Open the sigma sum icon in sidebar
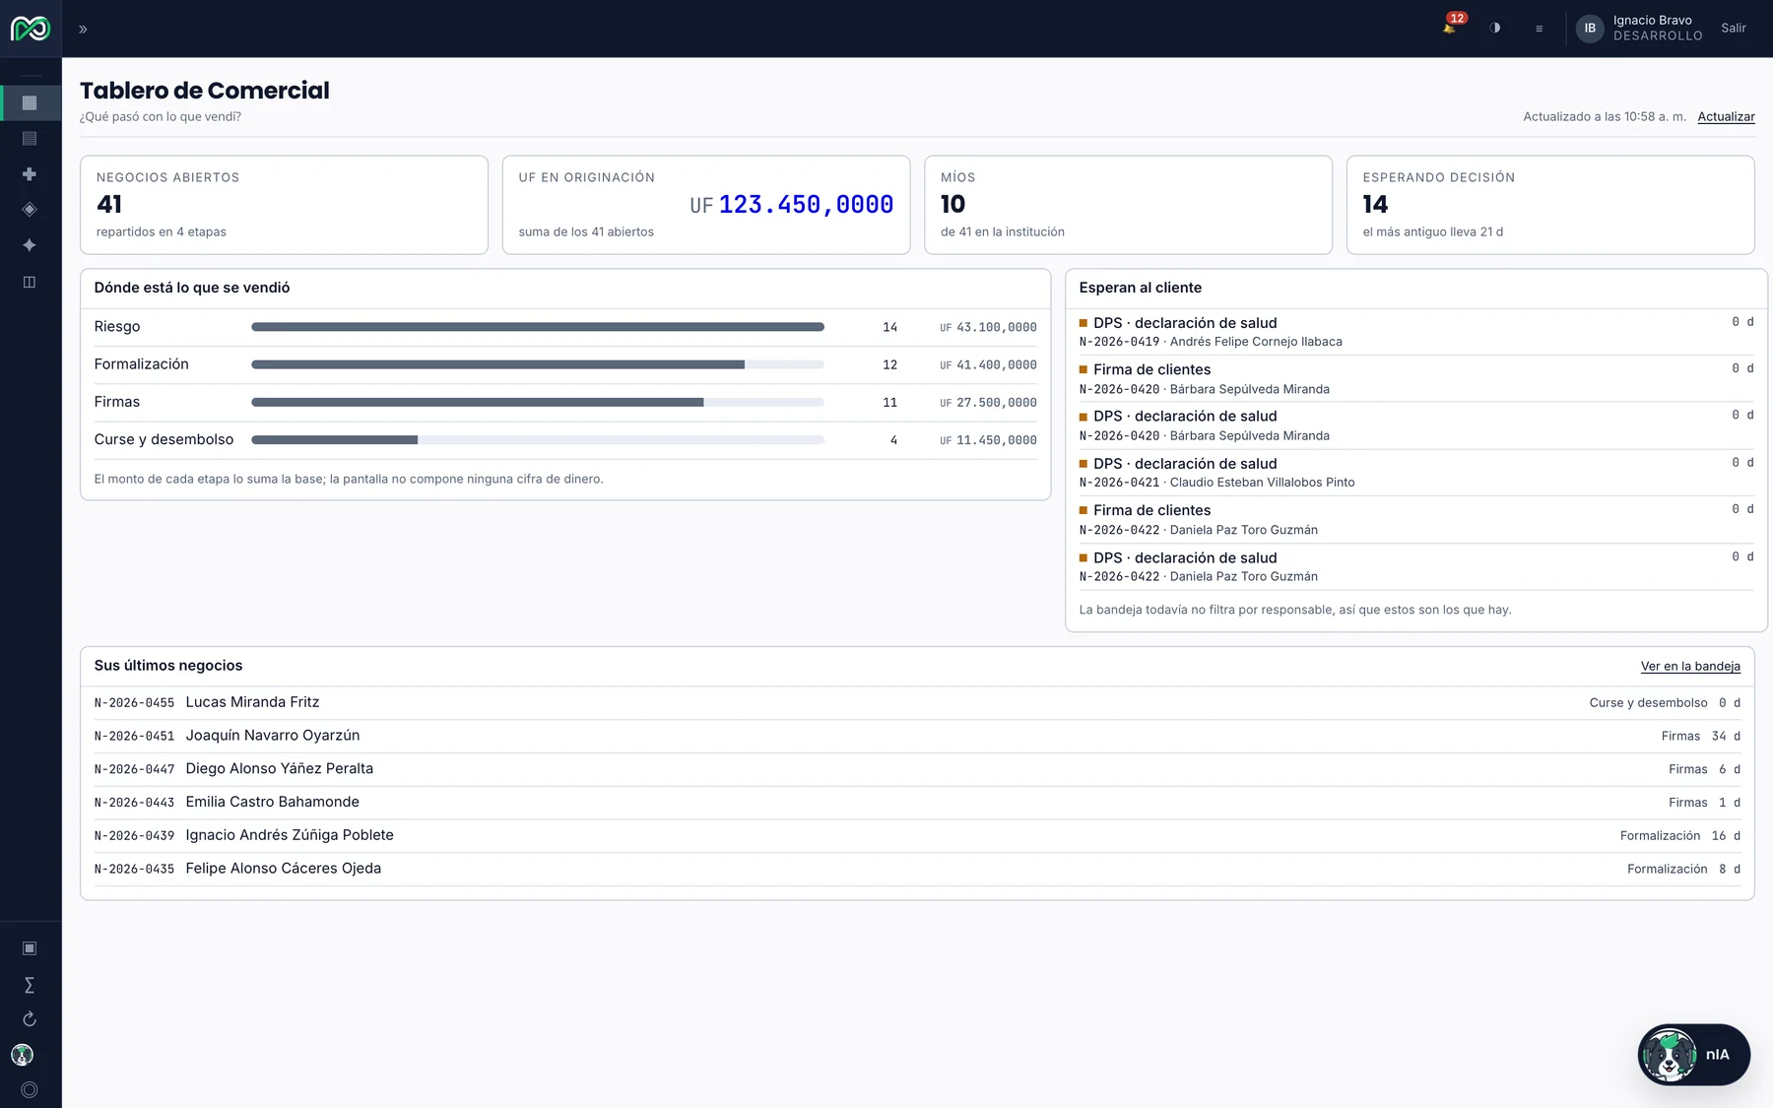 coord(30,985)
